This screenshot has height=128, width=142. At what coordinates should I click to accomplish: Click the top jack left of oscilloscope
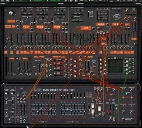click(101, 60)
